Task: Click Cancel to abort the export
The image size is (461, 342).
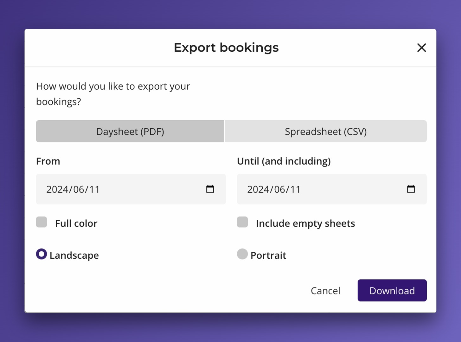Action: point(325,290)
